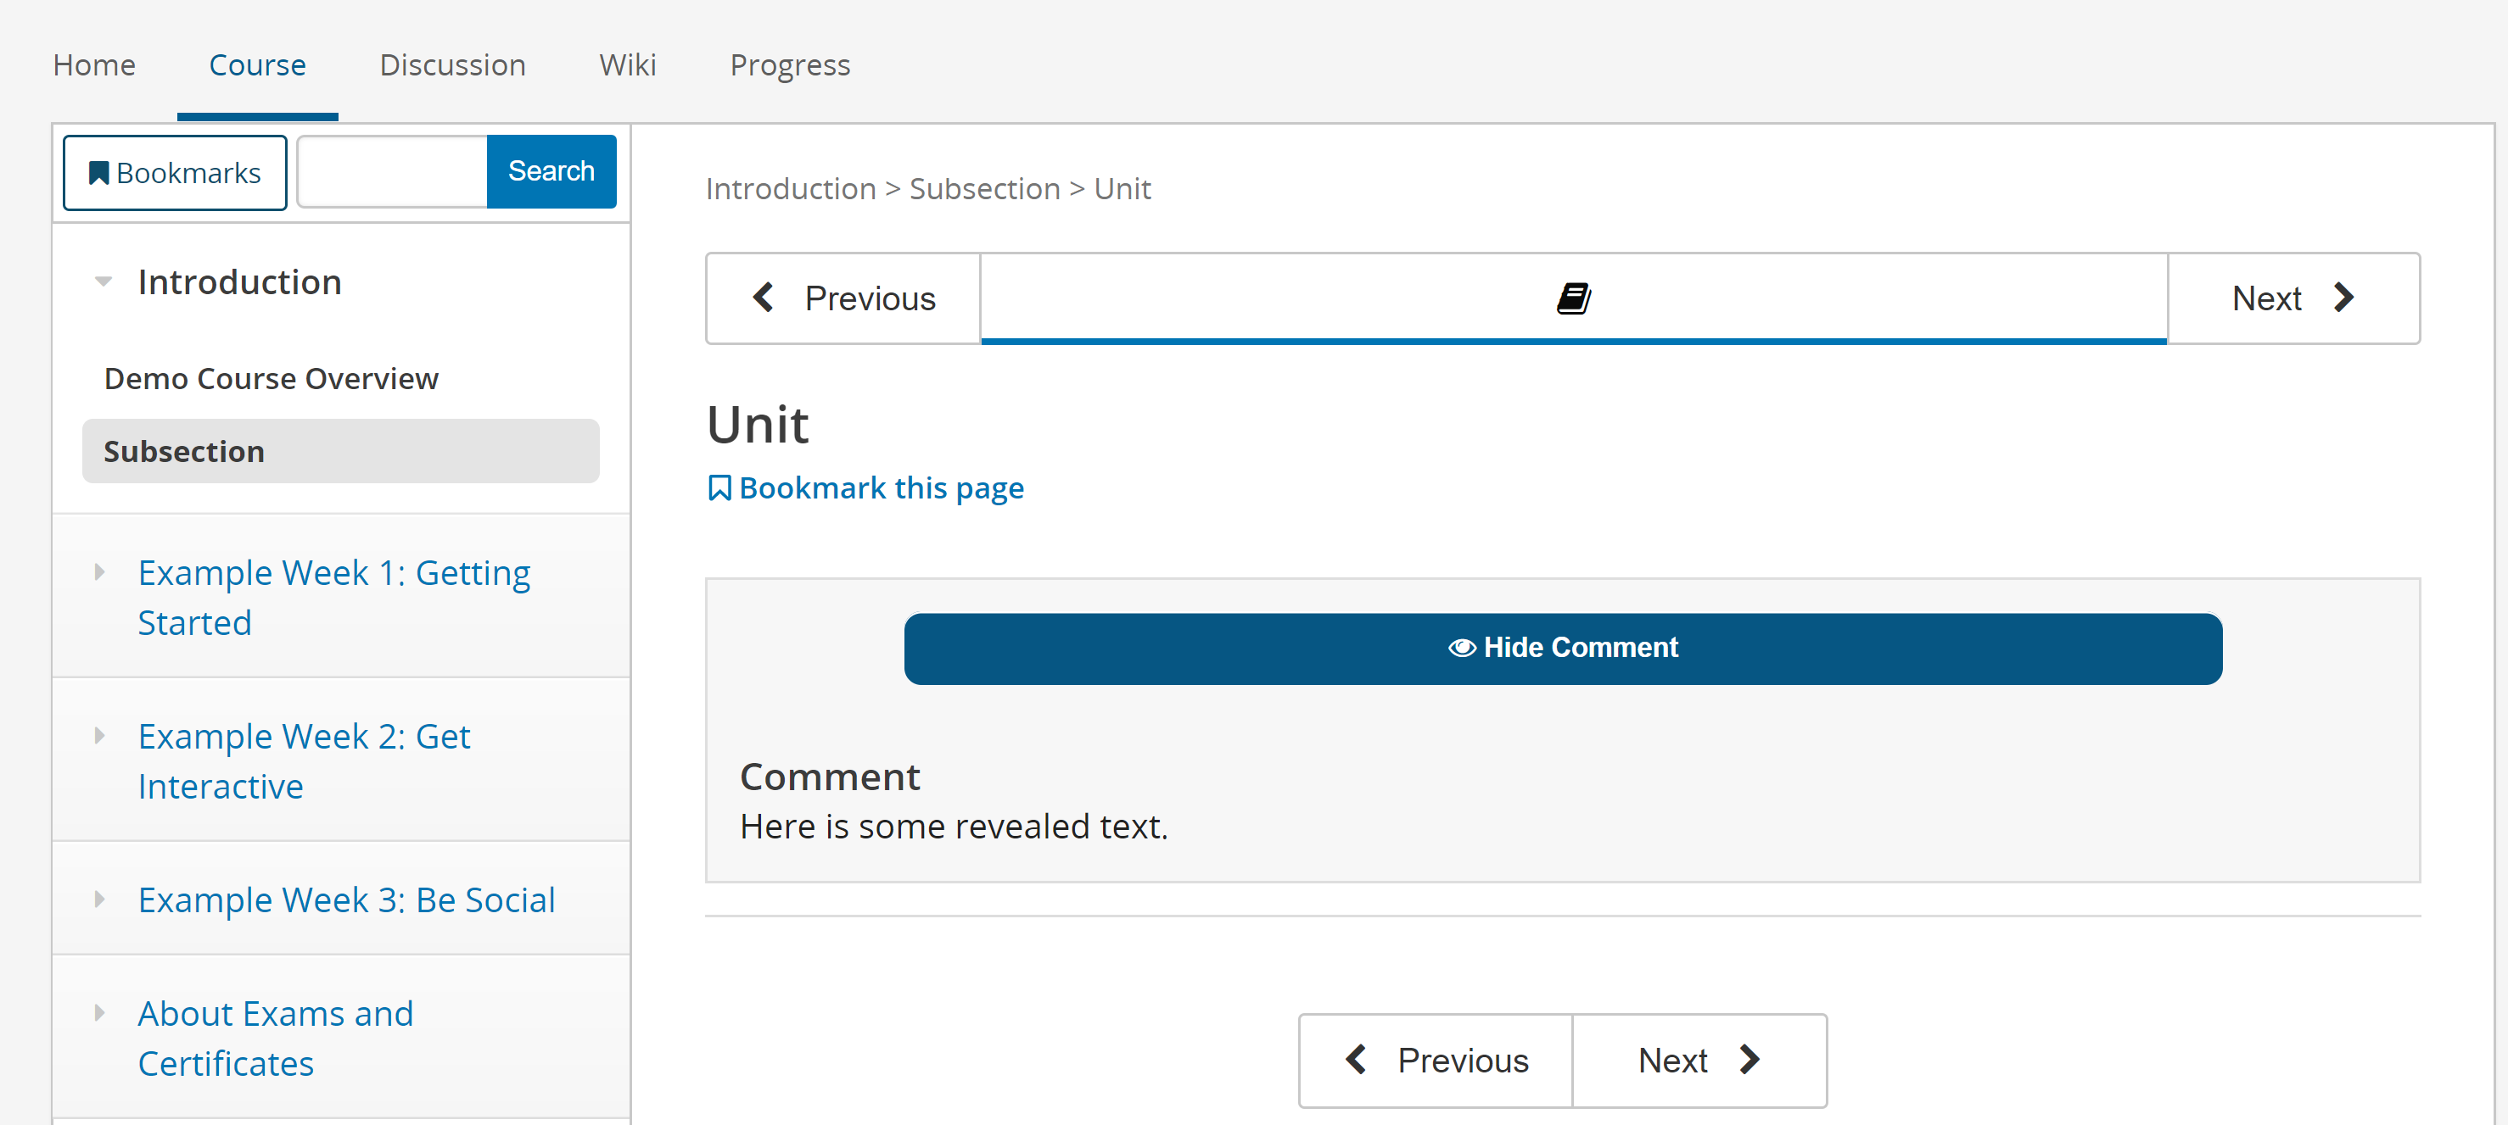
Task: Click the course search input field
Action: (x=392, y=171)
